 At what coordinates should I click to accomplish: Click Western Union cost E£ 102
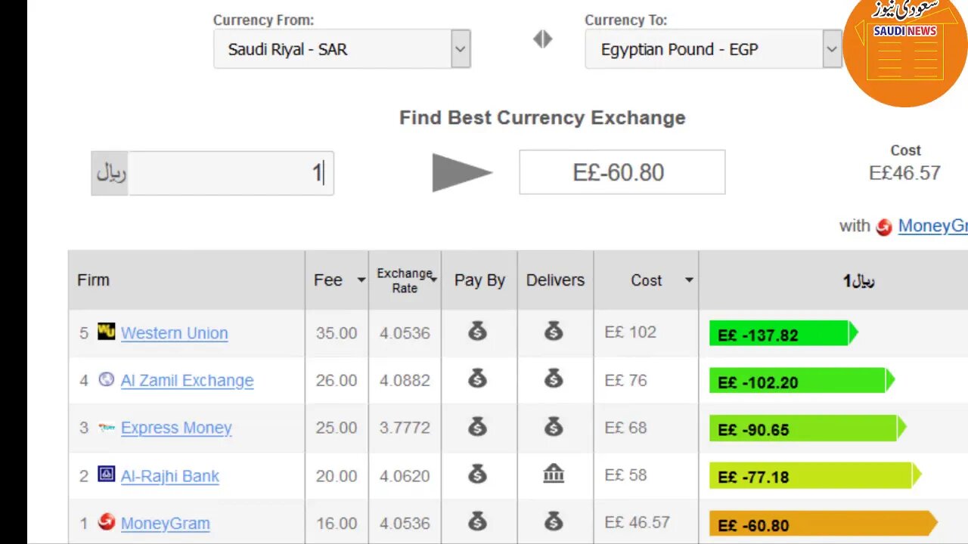tap(631, 332)
